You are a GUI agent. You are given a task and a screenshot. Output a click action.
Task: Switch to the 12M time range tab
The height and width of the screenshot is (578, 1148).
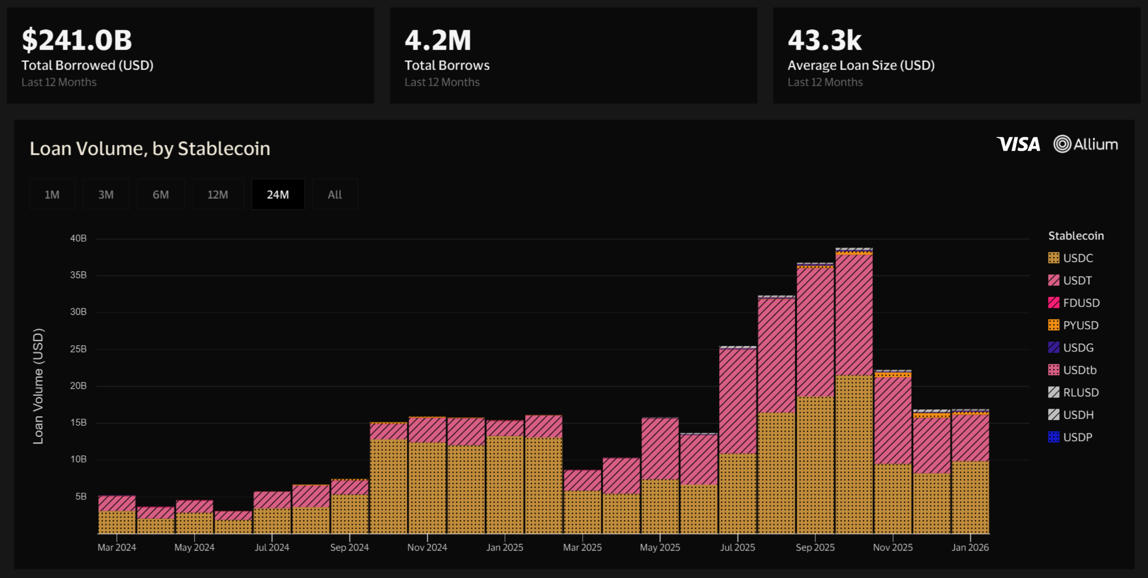[x=218, y=194]
